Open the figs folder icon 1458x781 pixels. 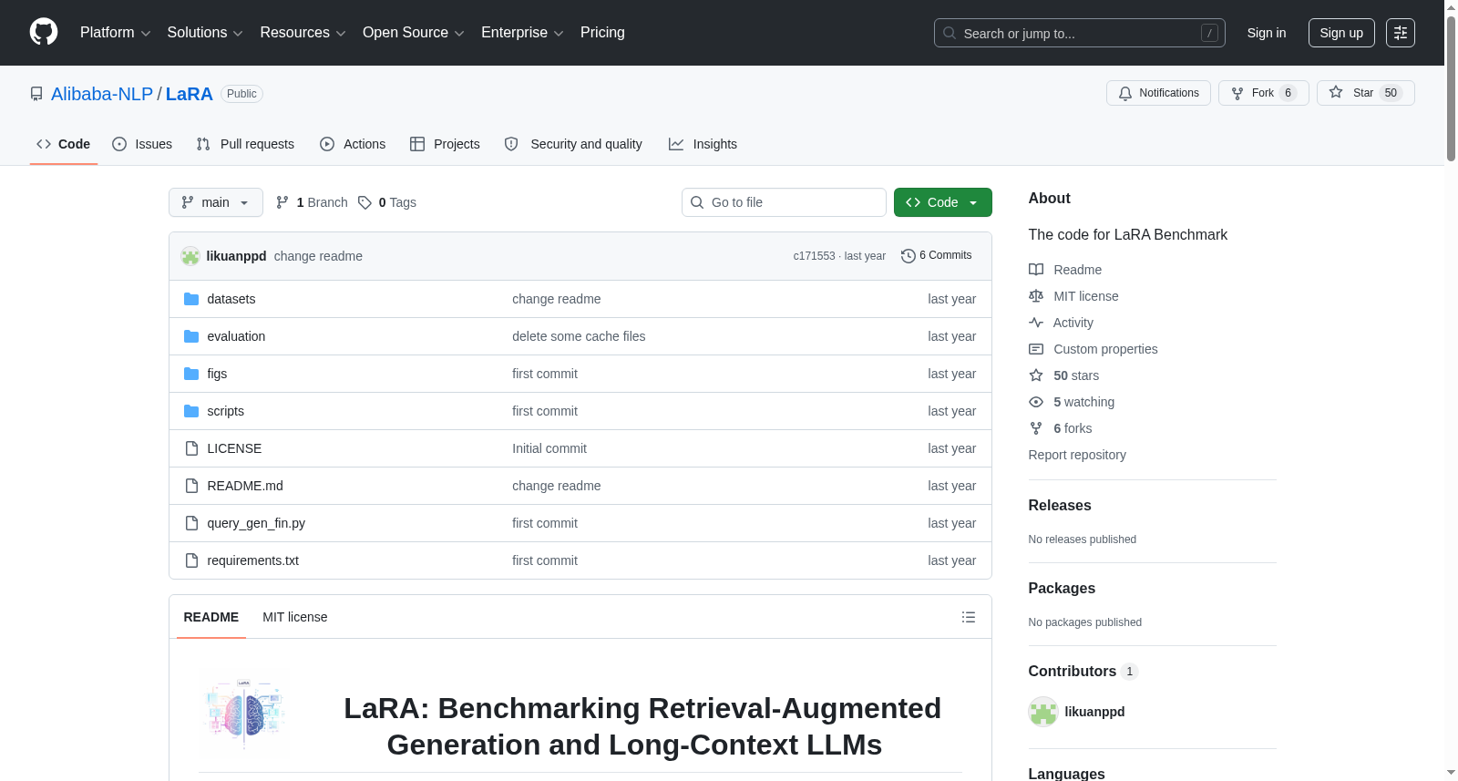pyautogui.click(x=191, y=374)
